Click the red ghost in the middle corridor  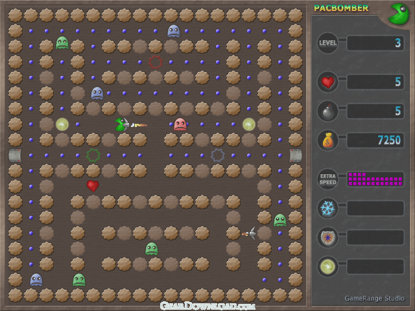pyautogui.click(x=180, y=124)
